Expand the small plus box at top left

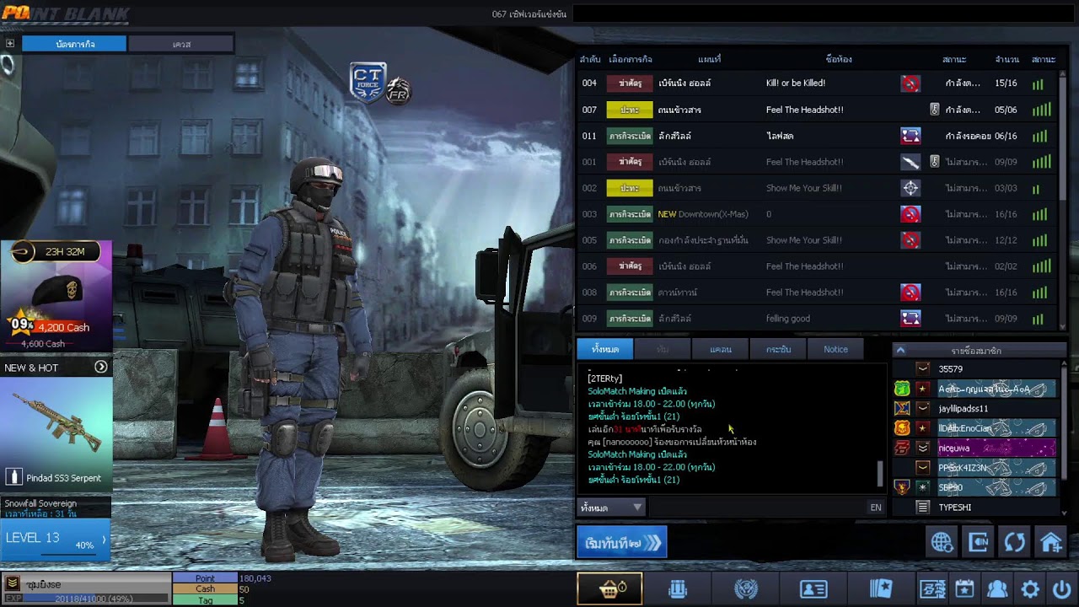(x=10, y=43)
